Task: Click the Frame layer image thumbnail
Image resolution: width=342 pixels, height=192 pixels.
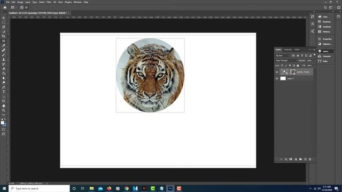Action: tap(293, 72)
